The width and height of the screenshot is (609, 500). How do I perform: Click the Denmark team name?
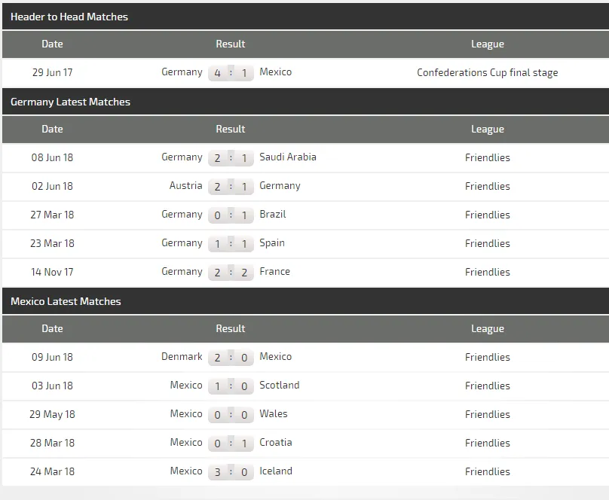182,357
